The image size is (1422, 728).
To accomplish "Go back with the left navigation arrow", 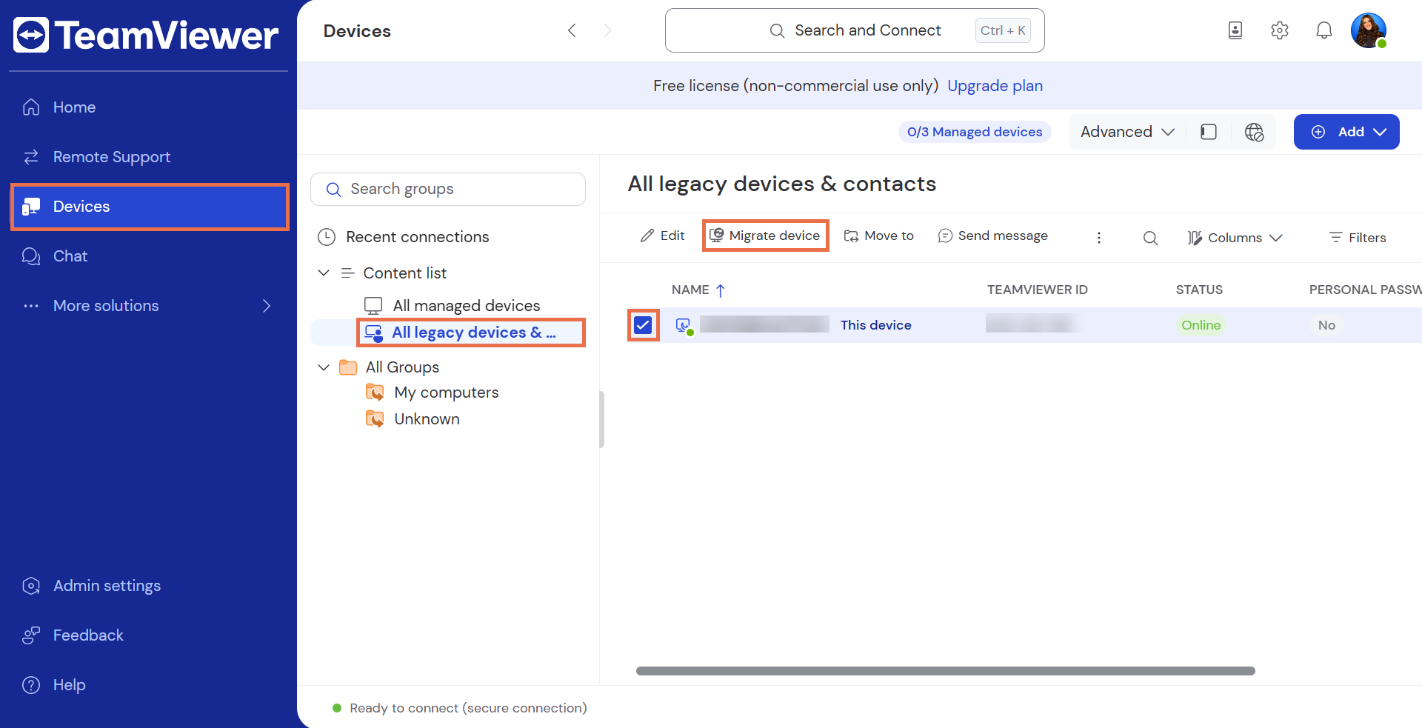I will (572, 30).
